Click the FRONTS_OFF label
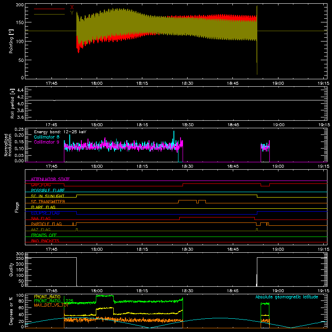332x332 pixels. pyautogui.click(x=44, y=235)
